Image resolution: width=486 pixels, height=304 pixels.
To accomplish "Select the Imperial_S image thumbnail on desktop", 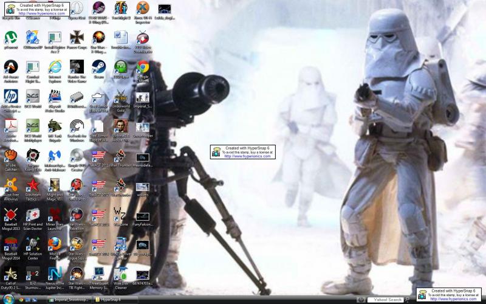I will pyautogui.click(x=143, y=101).
